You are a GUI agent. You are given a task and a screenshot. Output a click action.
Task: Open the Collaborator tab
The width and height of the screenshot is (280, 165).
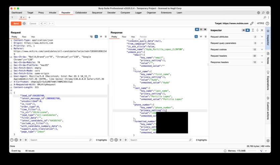81,13
